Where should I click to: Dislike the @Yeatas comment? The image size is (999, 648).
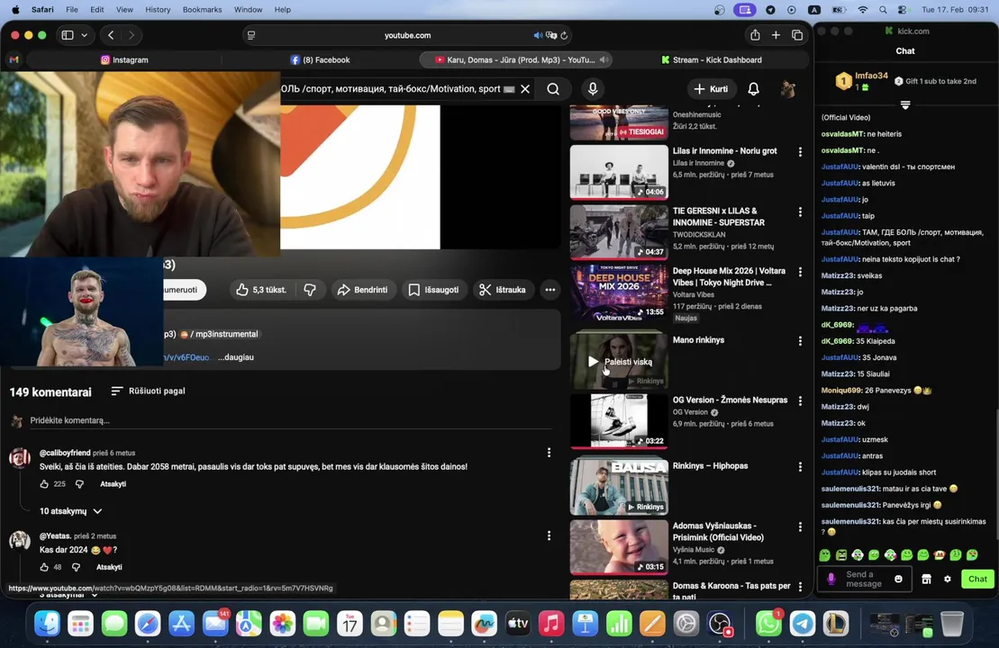tap(76, 566)
